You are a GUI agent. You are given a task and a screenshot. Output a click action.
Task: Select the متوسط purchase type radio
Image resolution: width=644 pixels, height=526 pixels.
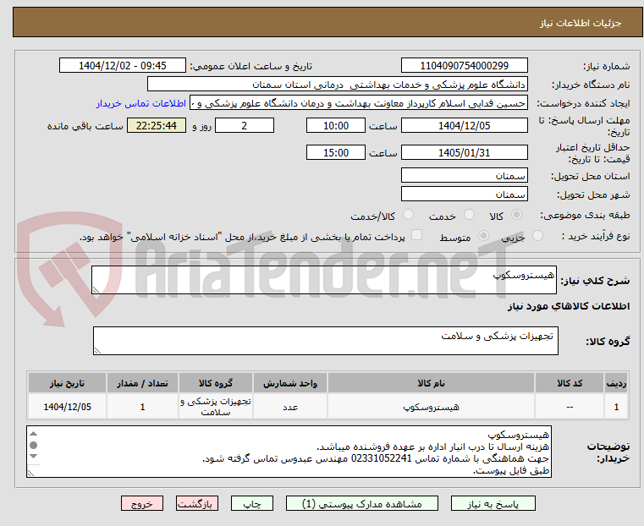483,235
